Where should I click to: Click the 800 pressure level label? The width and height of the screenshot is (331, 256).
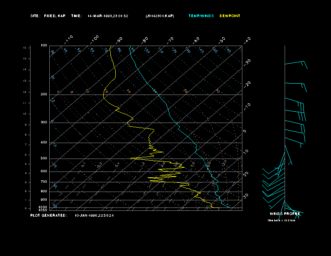pyautogui.click(x=44, y=191)
